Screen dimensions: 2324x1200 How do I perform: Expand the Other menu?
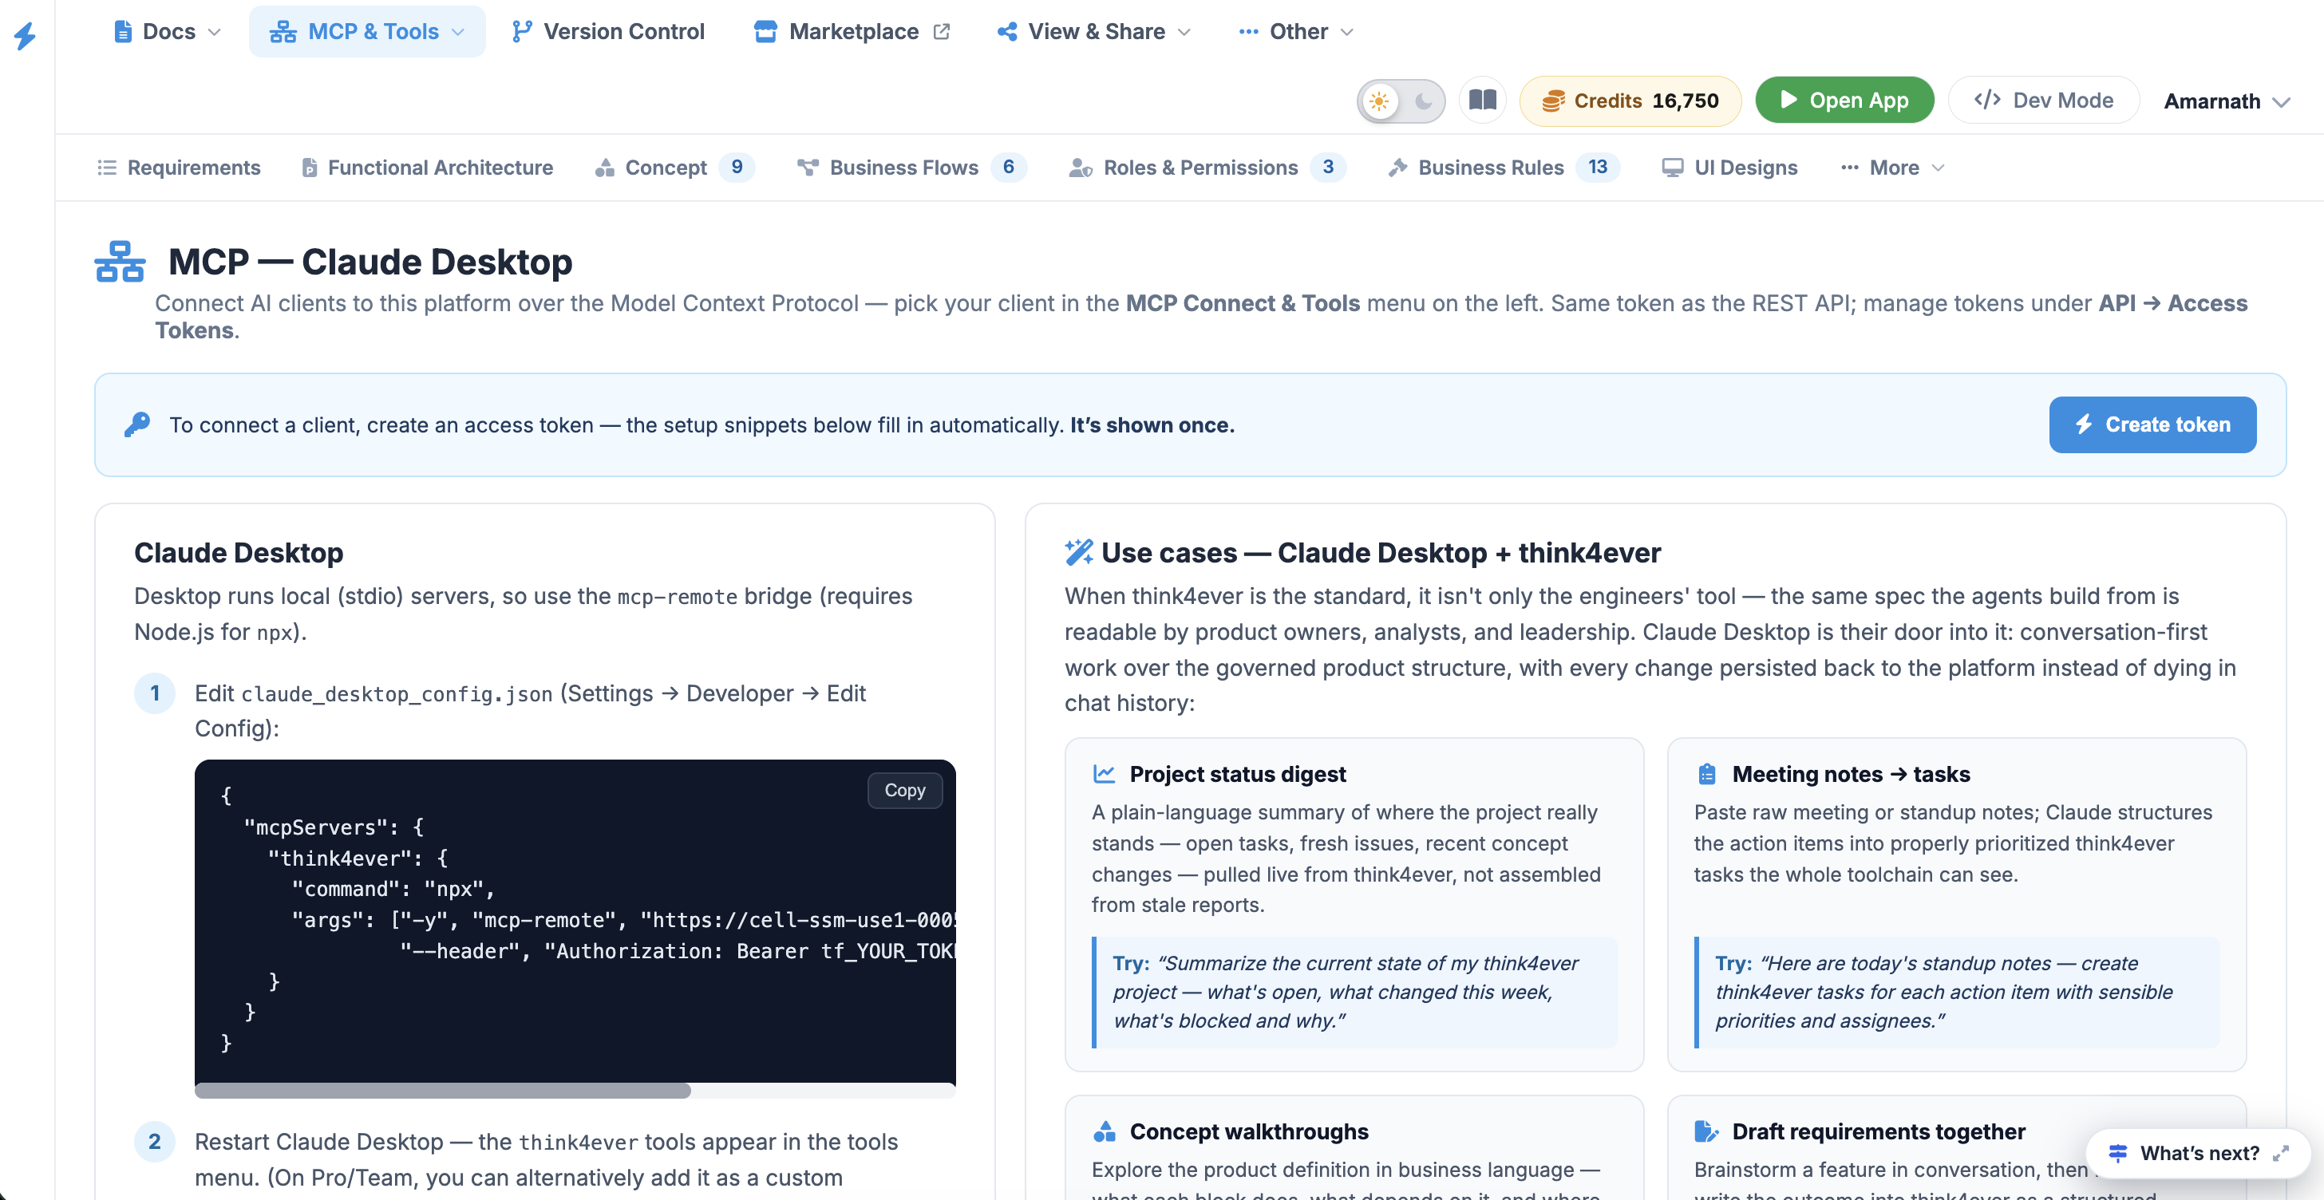(x=1295, y=32)
